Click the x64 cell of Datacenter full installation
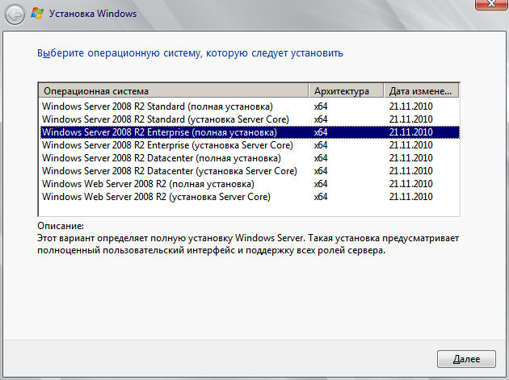 point(321,158)
